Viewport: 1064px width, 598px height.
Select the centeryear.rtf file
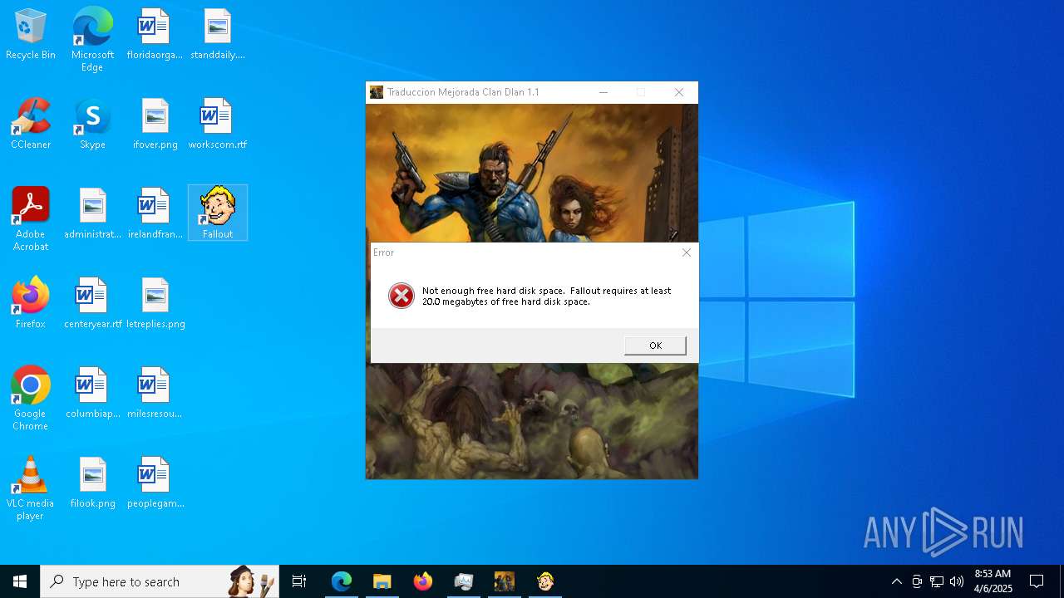click(x=92, y=303)
